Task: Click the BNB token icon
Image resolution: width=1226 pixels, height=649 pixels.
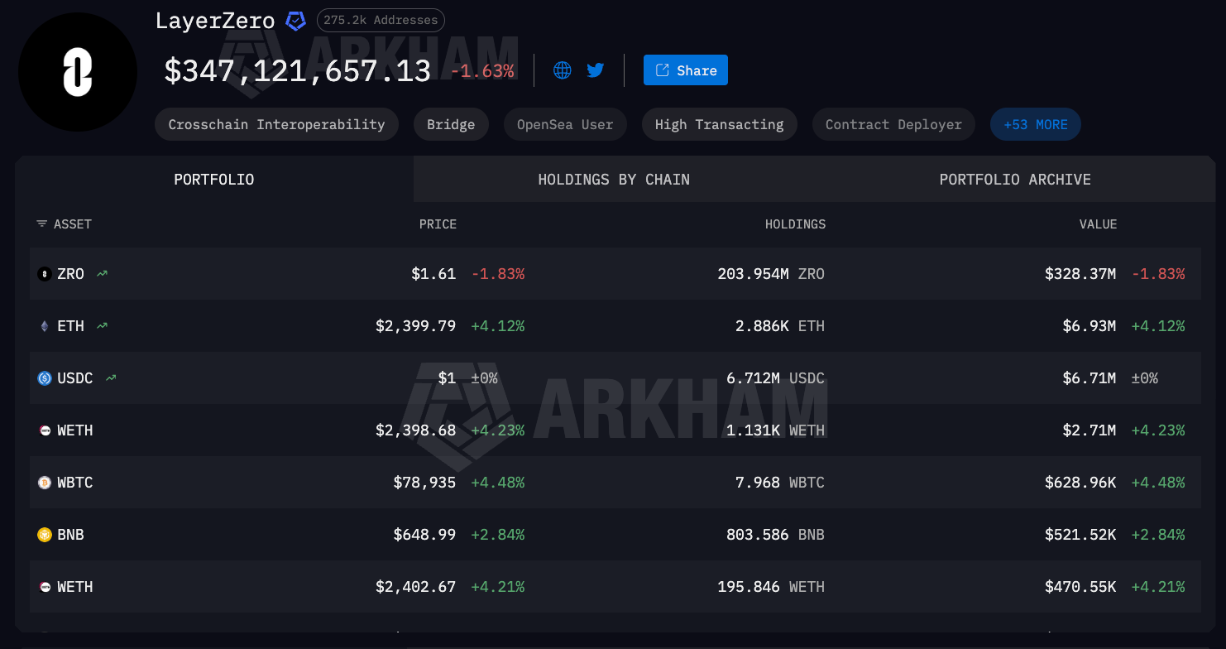Action: pyautogui.click(x=45, y=535)
